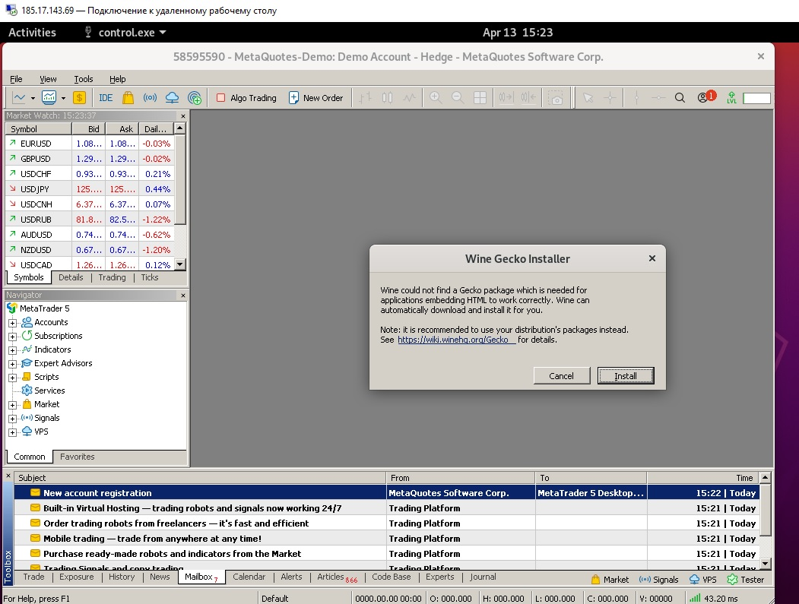Switch to the Favorites tab in Navigator

[x=77, y=457]
